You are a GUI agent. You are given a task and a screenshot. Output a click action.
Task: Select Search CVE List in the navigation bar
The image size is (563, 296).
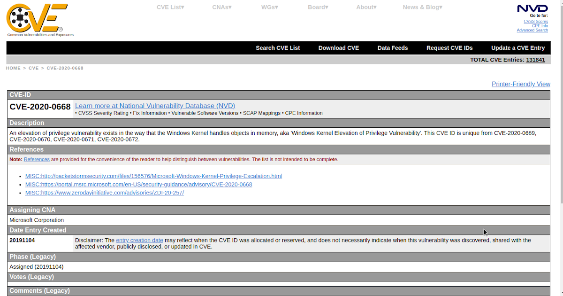coord(278,47)
